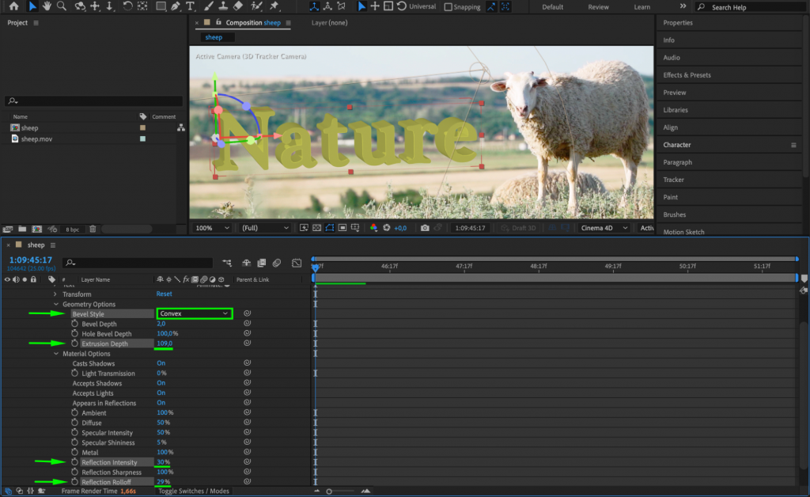Collapse the Geometry Options group
This screenshot has height=497, width=810.
[55, 304]
